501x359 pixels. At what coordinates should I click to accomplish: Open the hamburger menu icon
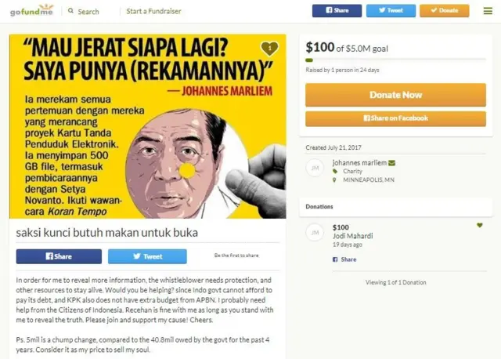coord(488,11)
